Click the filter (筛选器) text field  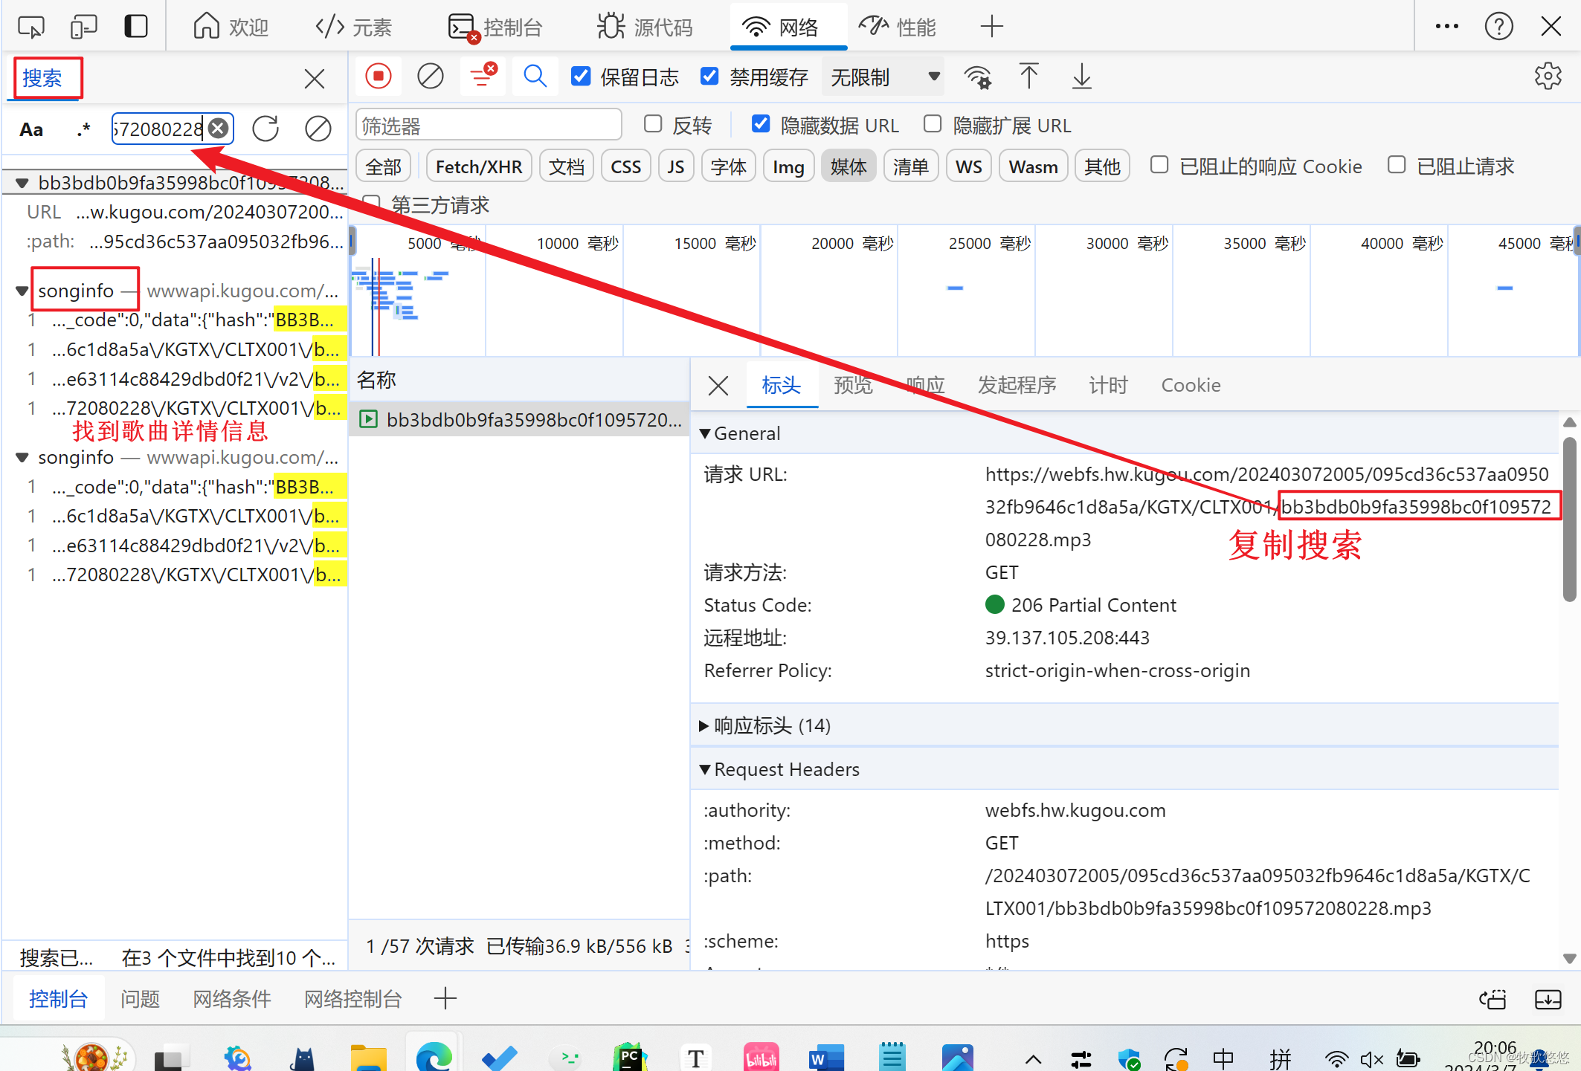[x=489, y=125]
